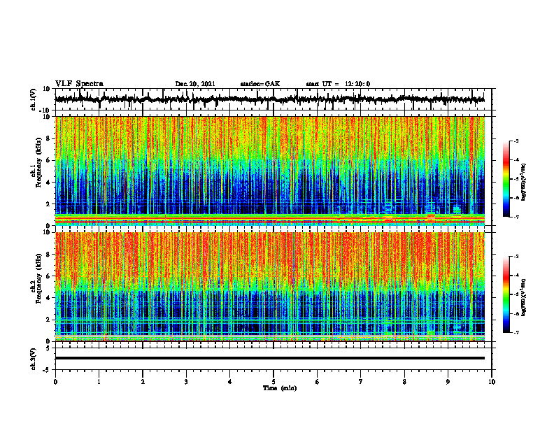This screenshot has height=428, width=554.
Task: Click the "5" tick label on the time axis
Action: tap(274, 382)
